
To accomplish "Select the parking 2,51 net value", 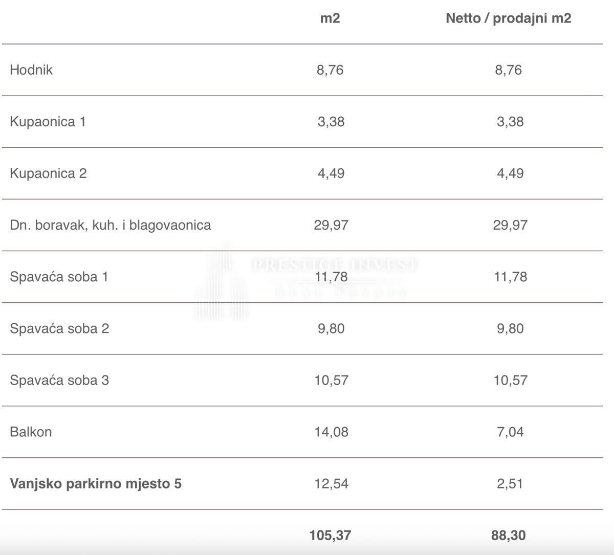I will [510, 483].
